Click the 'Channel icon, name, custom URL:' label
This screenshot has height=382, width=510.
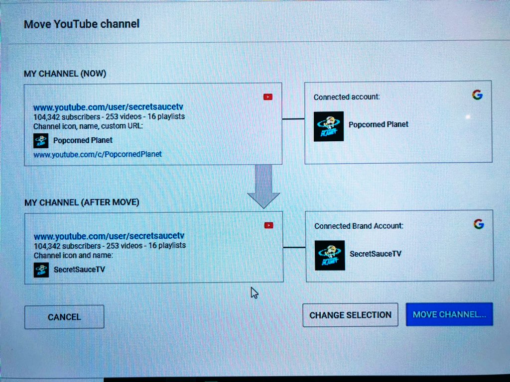(88, 126)
